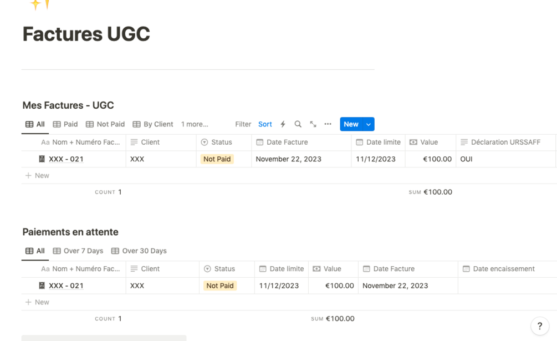Open the Not Paid status in Mes Factures row

[x=217, y=159]
